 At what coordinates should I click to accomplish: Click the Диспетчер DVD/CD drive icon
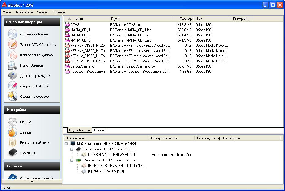tap(12, 76)
